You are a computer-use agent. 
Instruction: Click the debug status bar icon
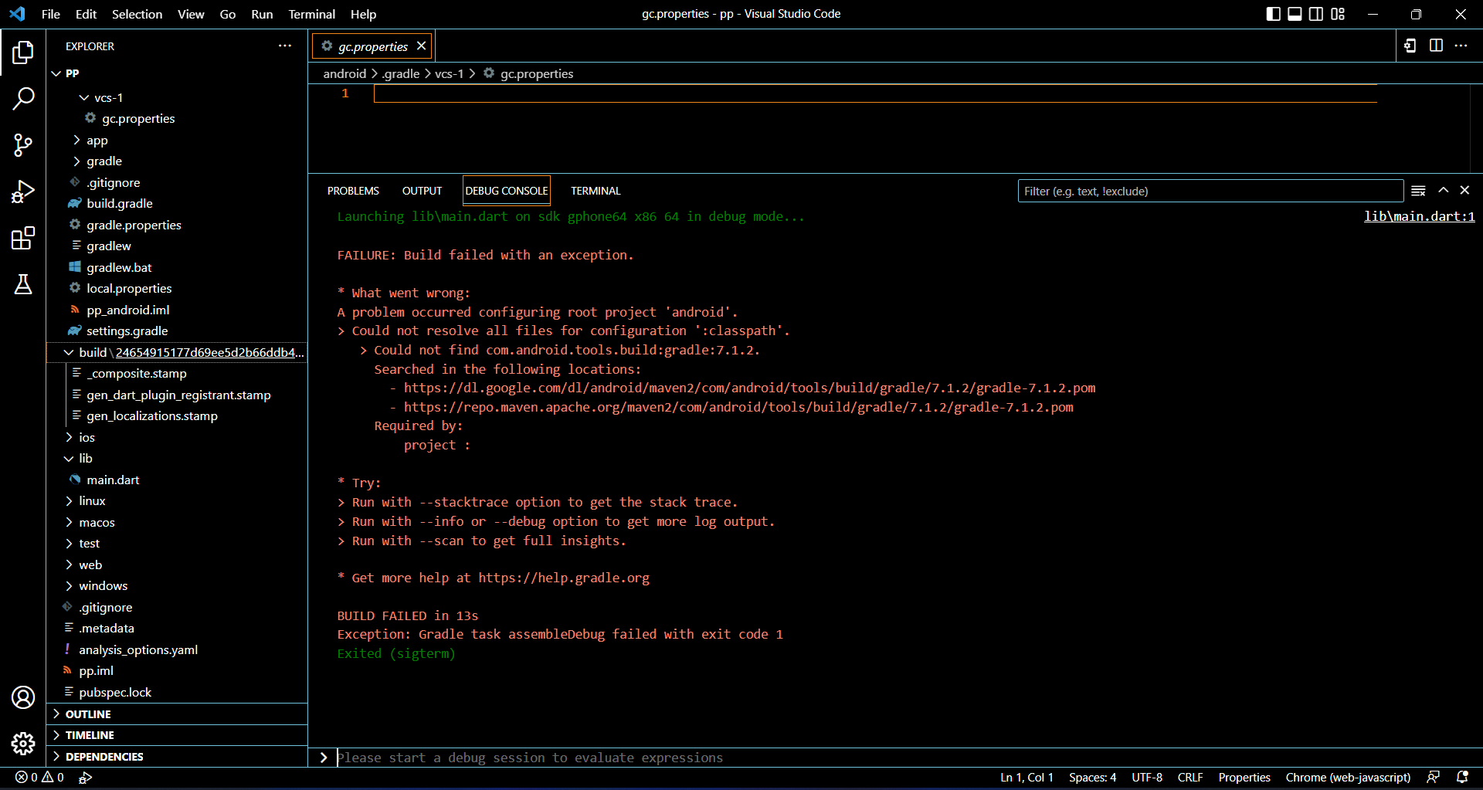86,778
